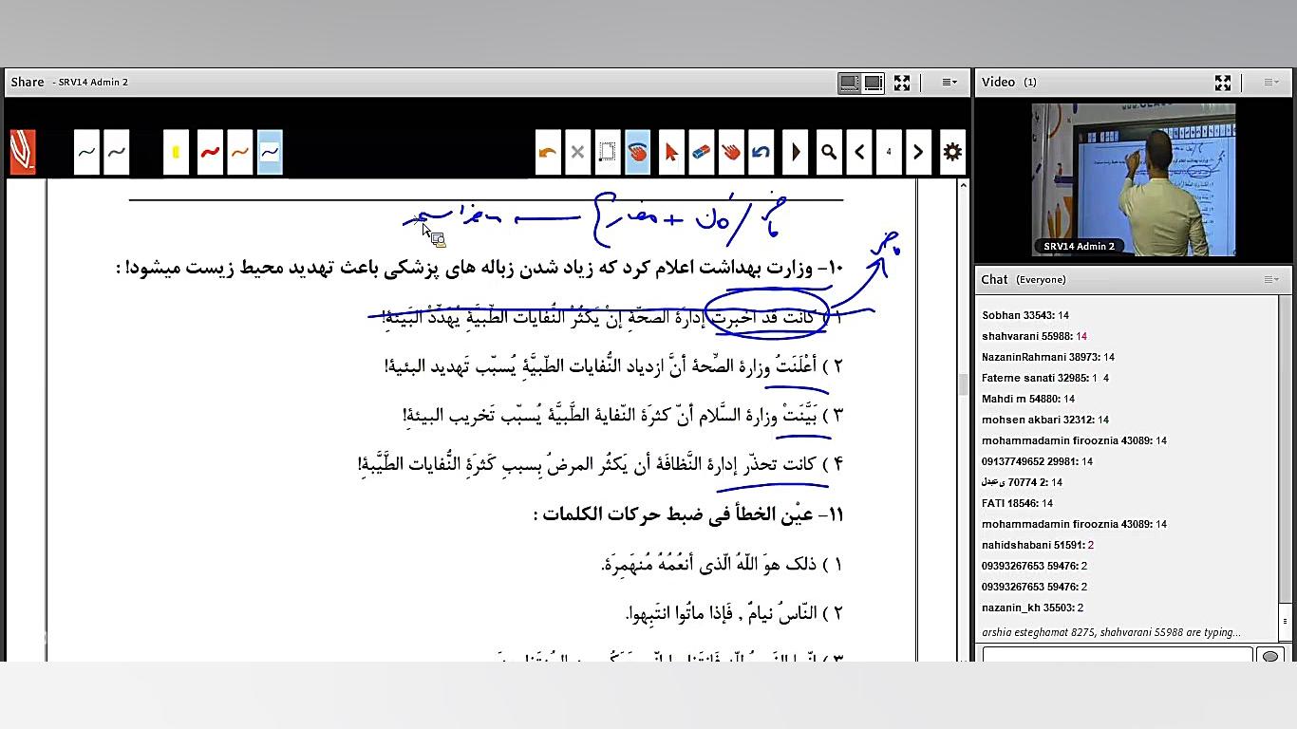Viewport: 1297px width, 729px height.
Task: Click the Share pod title label
Action: [26, 82]
